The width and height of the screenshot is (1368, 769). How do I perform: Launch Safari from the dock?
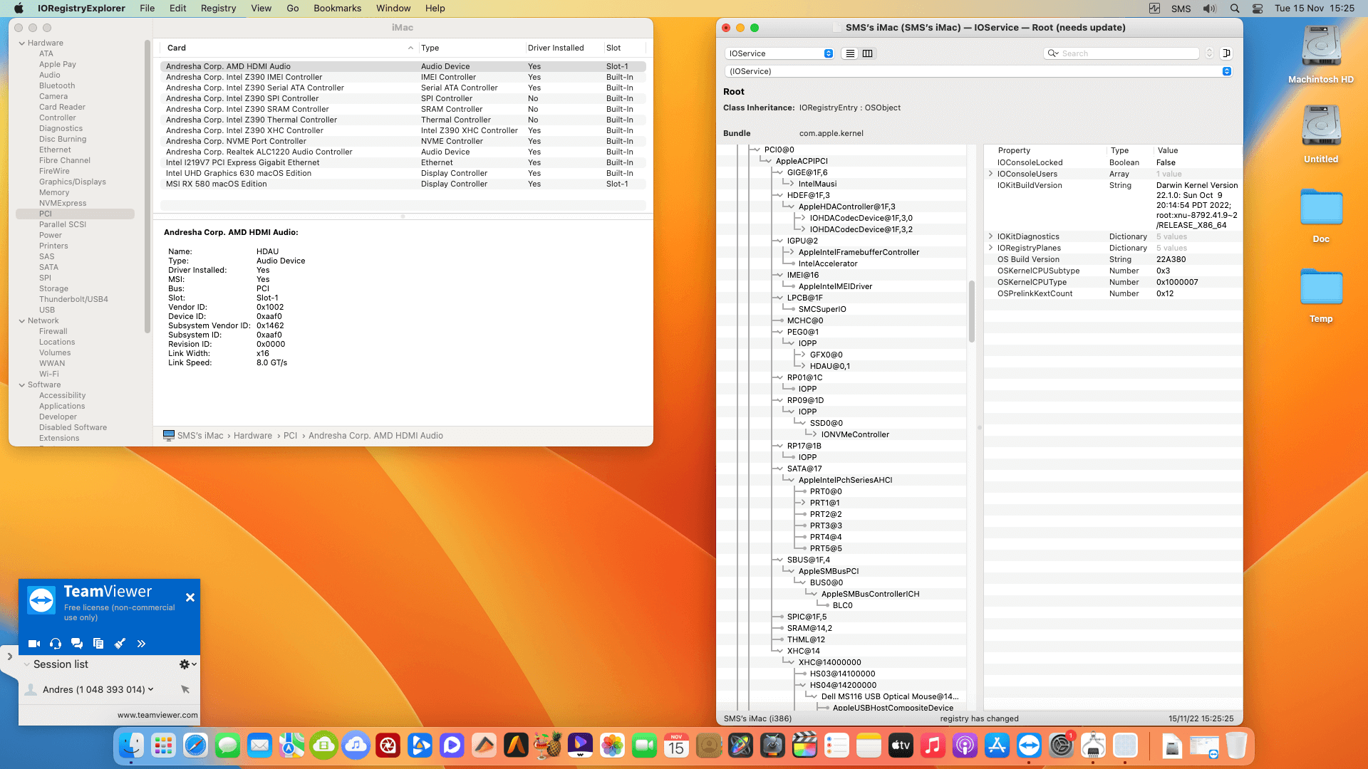(x=195, y=746)
